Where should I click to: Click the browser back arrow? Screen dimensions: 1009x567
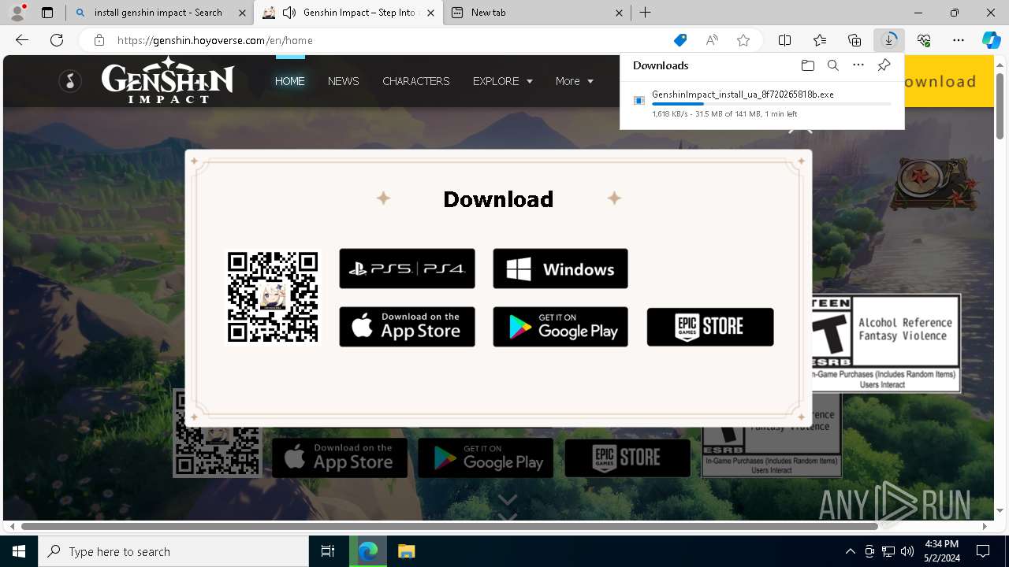(x=22, y=40)
